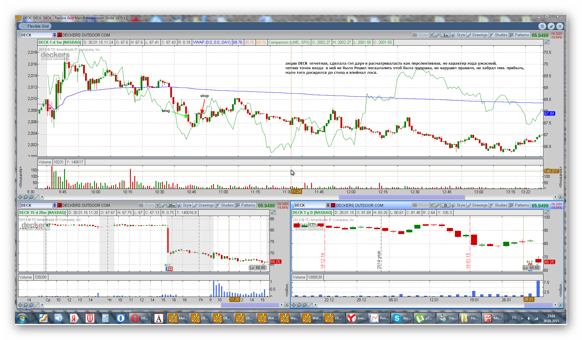Open 20m timeframe selector in bottom-left chart
The height and width of the screenshot is (340, 582).
click(x=172, y=205)
